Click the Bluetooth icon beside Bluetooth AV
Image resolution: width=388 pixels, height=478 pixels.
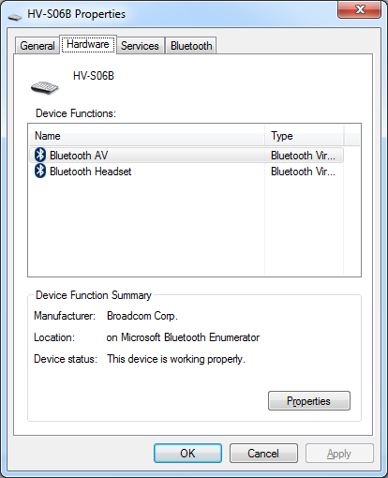(40, 155)
